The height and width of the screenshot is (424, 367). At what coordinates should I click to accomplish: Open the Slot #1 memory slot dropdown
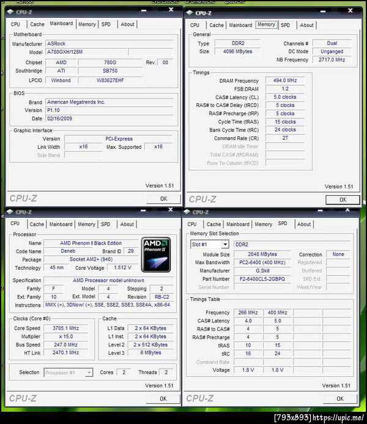pos(225,245)
